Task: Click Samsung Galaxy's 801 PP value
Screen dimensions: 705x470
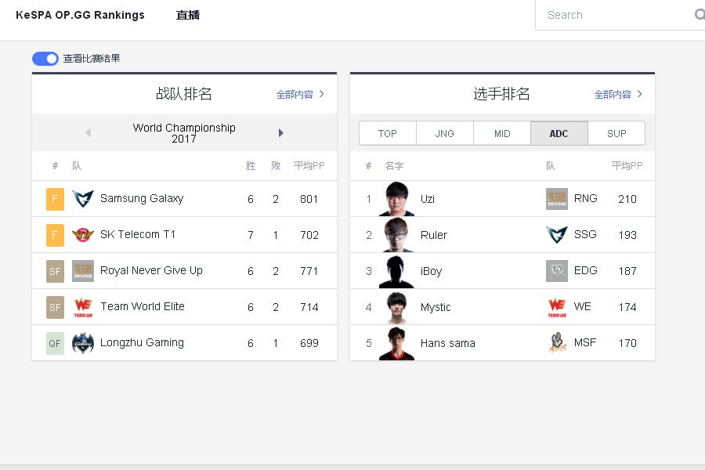Action: tap(309, 199)
